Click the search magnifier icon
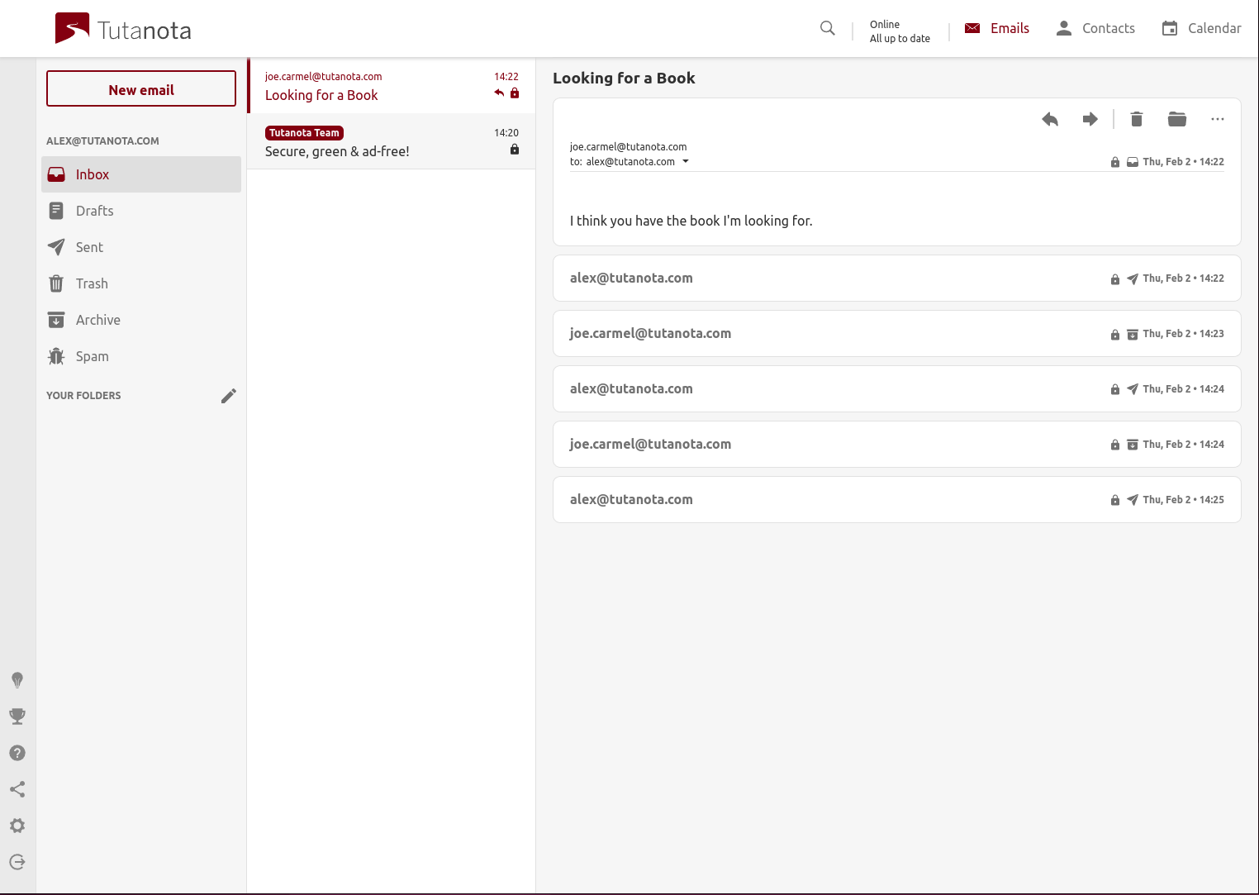 click(828, 29)
